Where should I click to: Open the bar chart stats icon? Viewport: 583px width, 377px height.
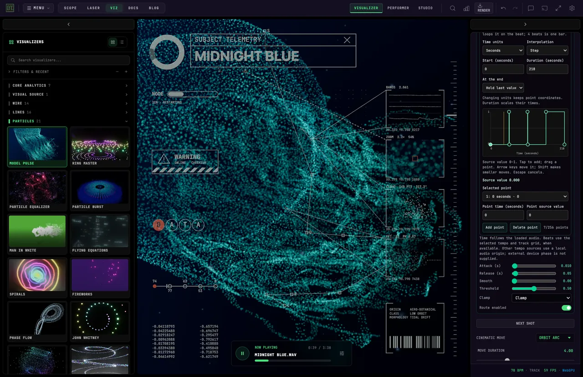click(466, 8)
